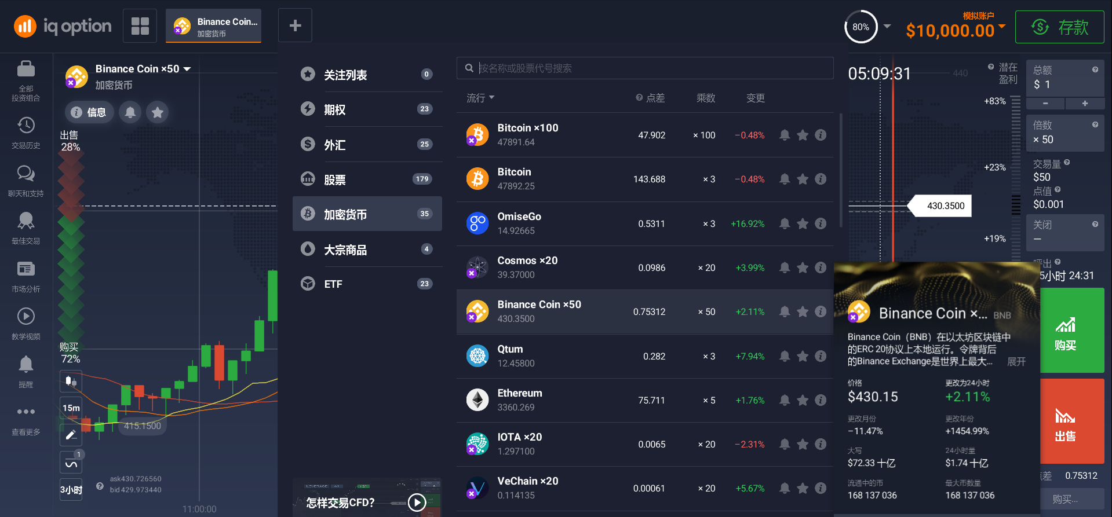Select the 股票 stocks category

click(367, 179)
